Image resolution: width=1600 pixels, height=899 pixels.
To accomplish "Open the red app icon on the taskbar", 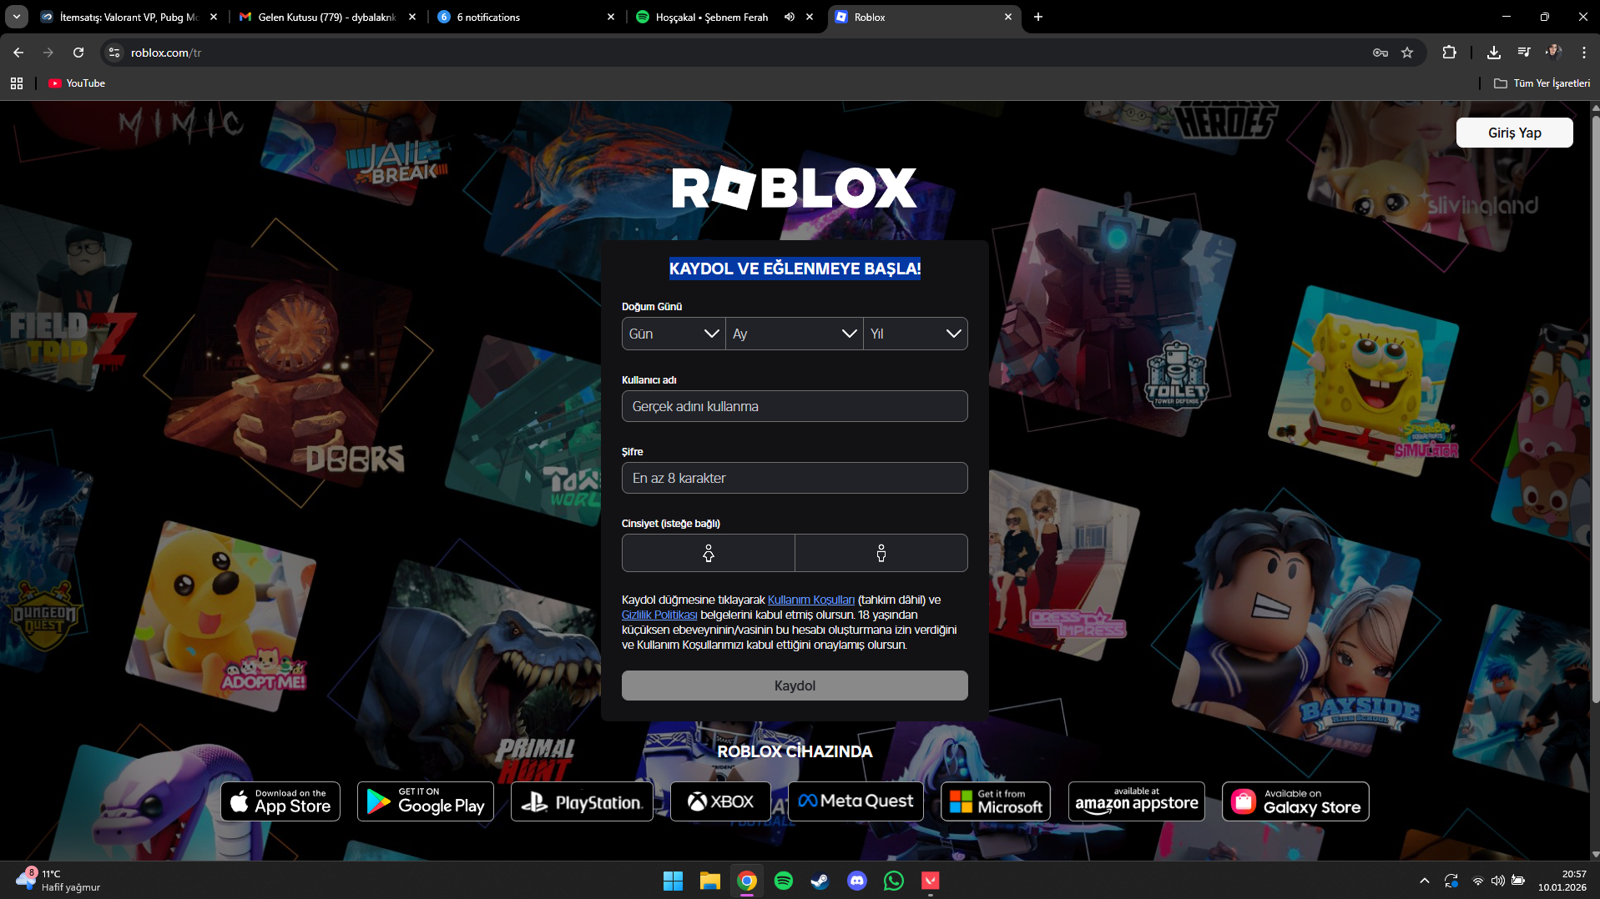I will [931, 881].
